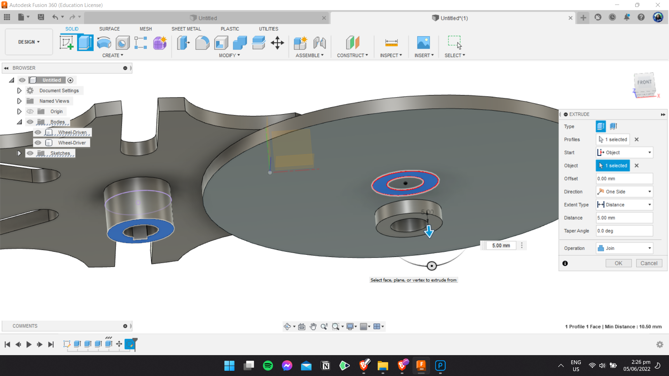Click the Measure tool icon

(391, 43)
